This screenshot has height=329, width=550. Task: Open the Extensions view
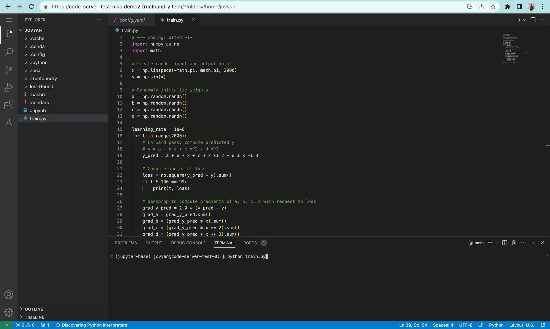point(9,105)
